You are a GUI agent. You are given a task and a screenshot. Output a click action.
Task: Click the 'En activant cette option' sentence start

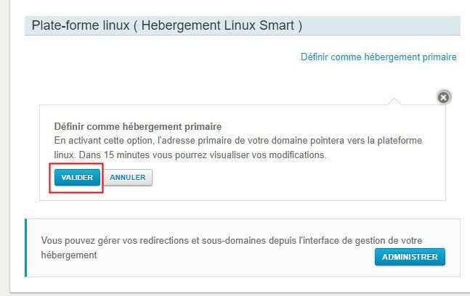(105, 140)
